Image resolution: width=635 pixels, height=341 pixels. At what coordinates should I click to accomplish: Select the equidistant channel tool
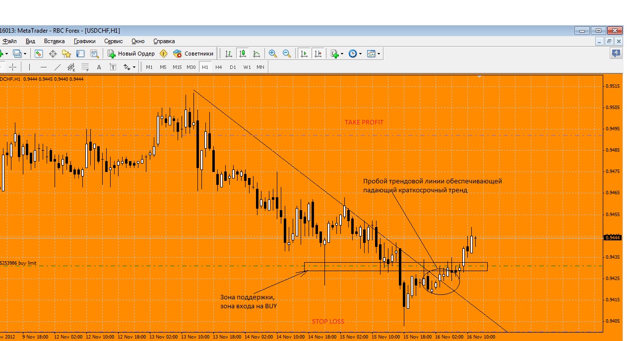tap(71, 67)
